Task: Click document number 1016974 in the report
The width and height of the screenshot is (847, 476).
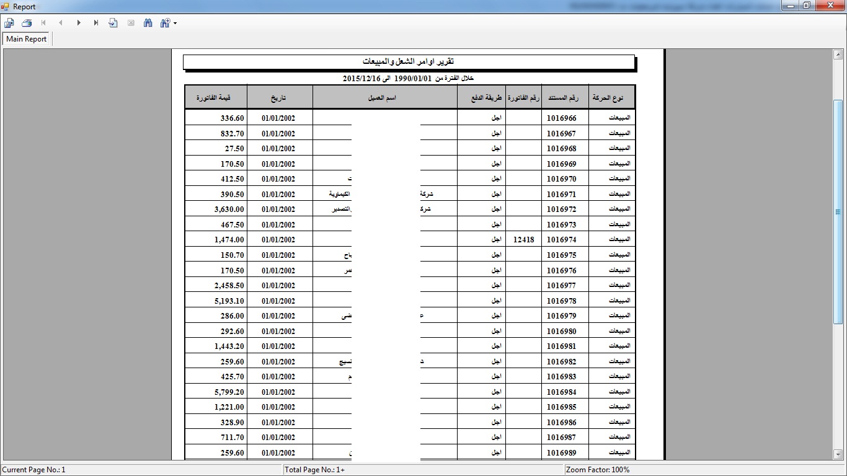Action: (x=561, y=240)
